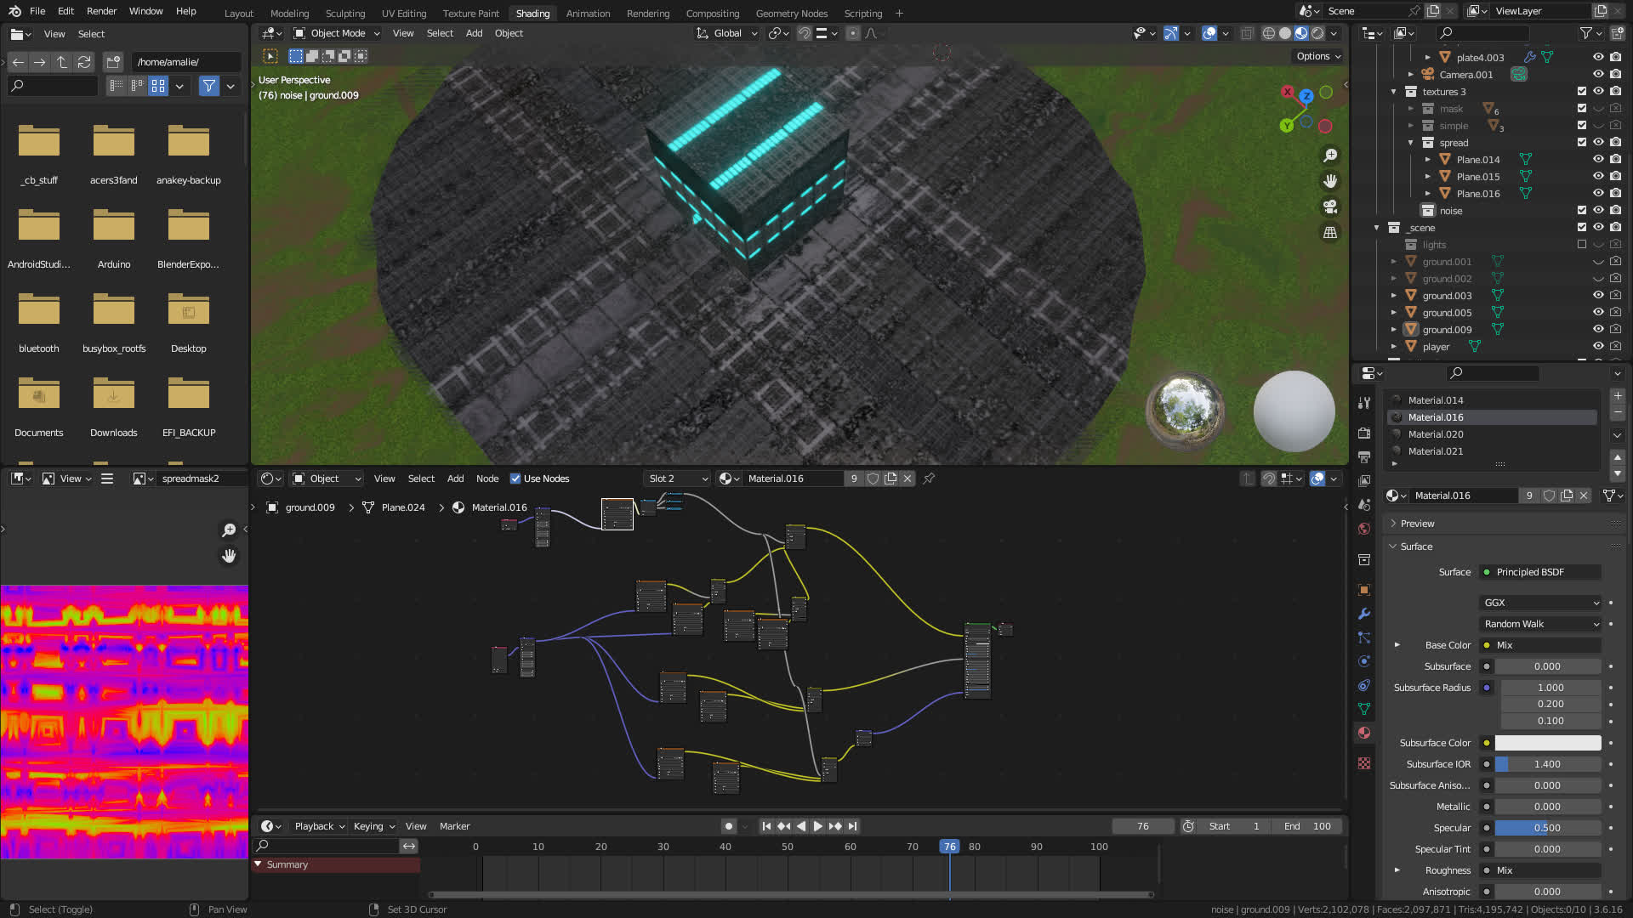Open the Modifiers wrench properties tab

pos(1364,614)
